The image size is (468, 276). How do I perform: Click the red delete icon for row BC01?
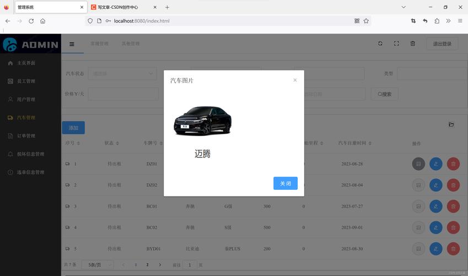(453, 206)
